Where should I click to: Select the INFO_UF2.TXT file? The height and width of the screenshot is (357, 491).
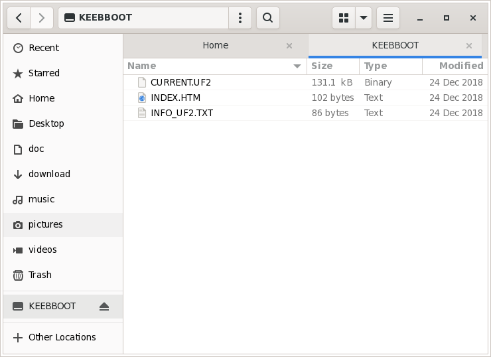pyautogui.click(x=182, y=113)
